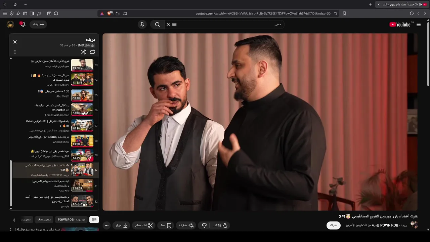Viewport: 430px width, 242px height.
Task: Close the YouTube browser tab
Action: click(379, 4)
